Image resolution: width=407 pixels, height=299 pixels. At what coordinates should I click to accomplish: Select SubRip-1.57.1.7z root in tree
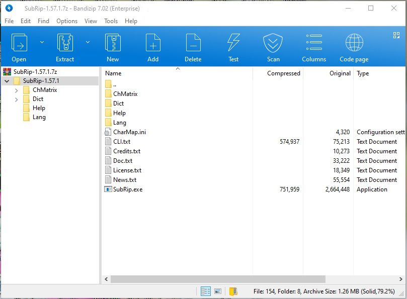click(x=35, y=71)
